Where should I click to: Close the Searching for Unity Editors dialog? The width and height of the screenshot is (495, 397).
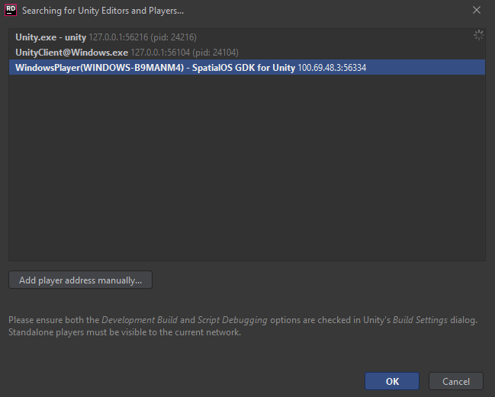point(477,11)
